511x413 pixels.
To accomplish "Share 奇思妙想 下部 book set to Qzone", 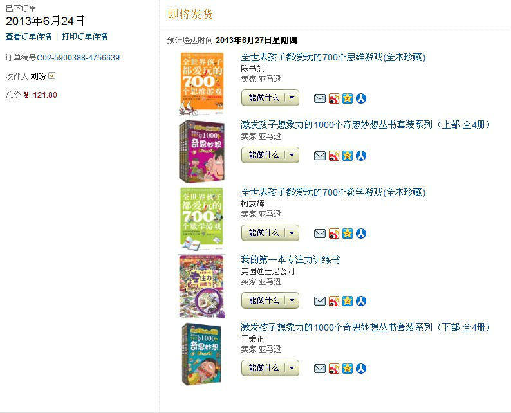I will click(x=348, y=369).
